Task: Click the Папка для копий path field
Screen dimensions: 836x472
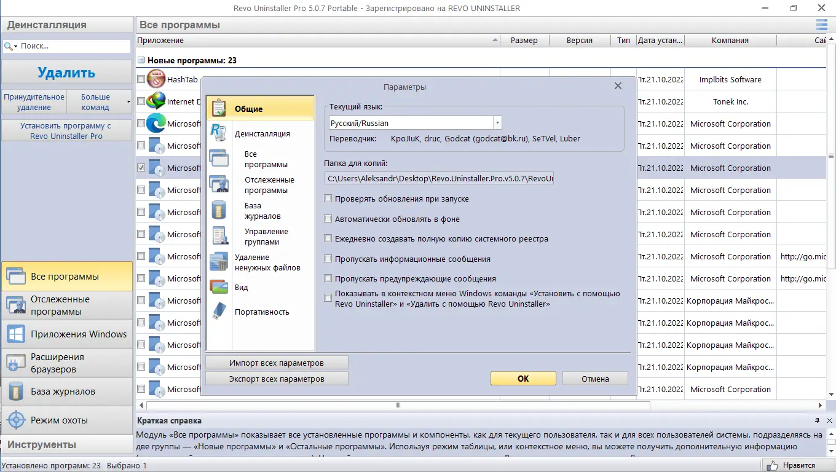Action: (440, 178)
